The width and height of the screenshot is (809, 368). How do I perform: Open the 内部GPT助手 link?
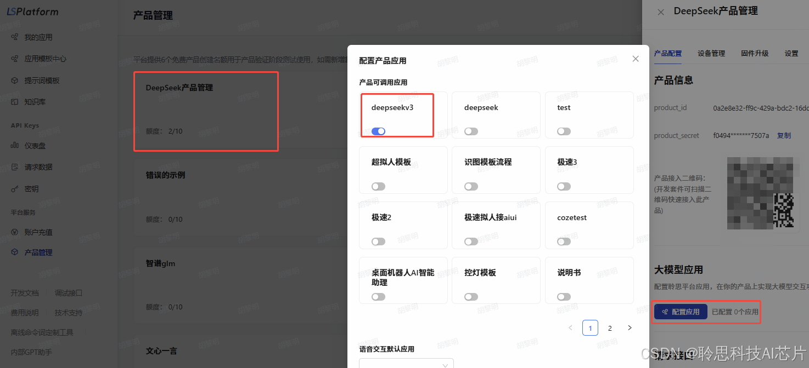pos(31,352)
